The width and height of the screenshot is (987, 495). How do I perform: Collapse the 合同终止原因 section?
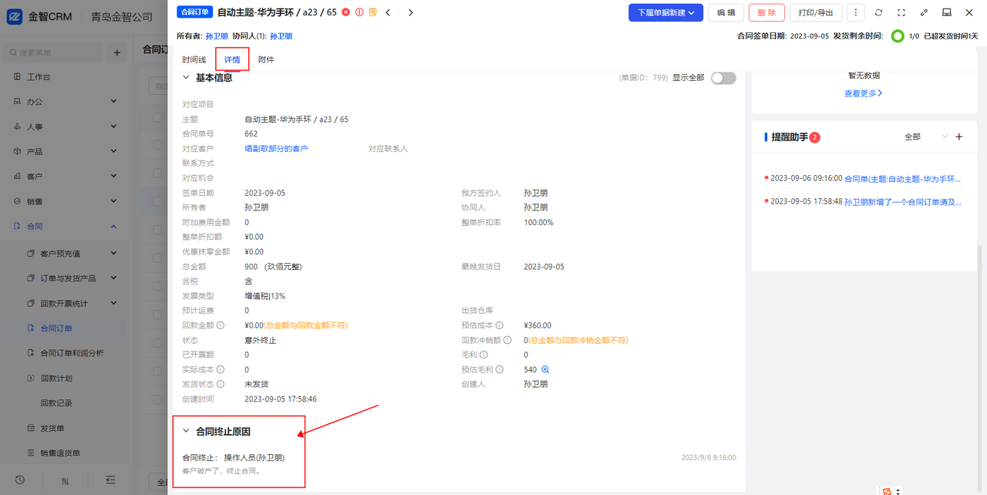click(185, 432)
